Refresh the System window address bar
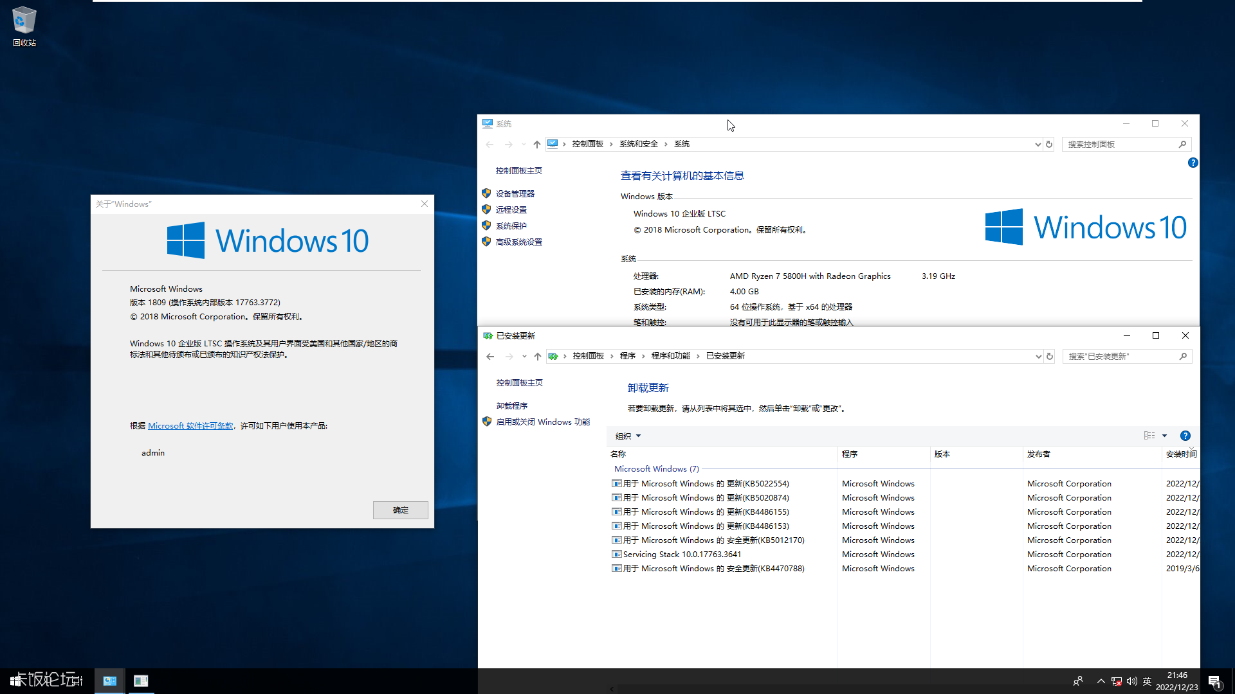Viewport: 1235px width, 694px height. click(1049, 145)
